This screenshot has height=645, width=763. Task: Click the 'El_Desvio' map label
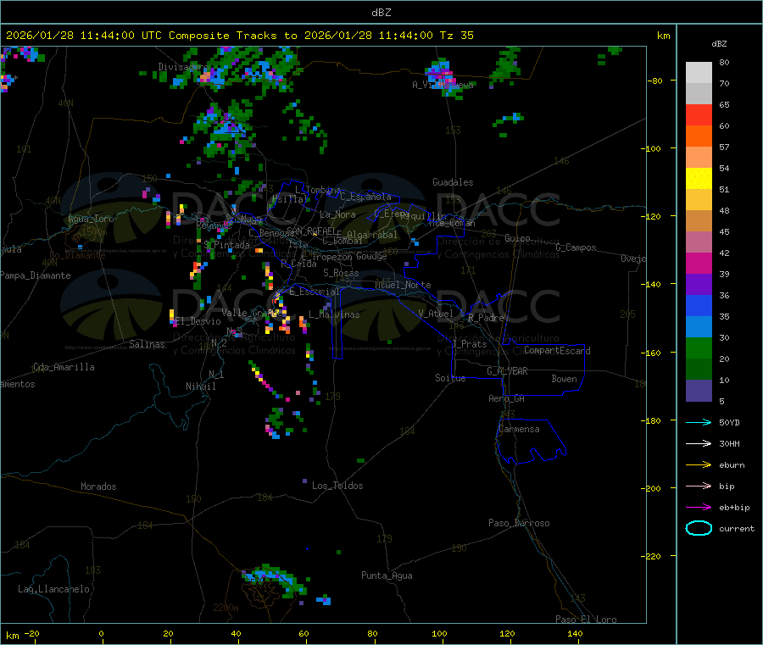198,321
